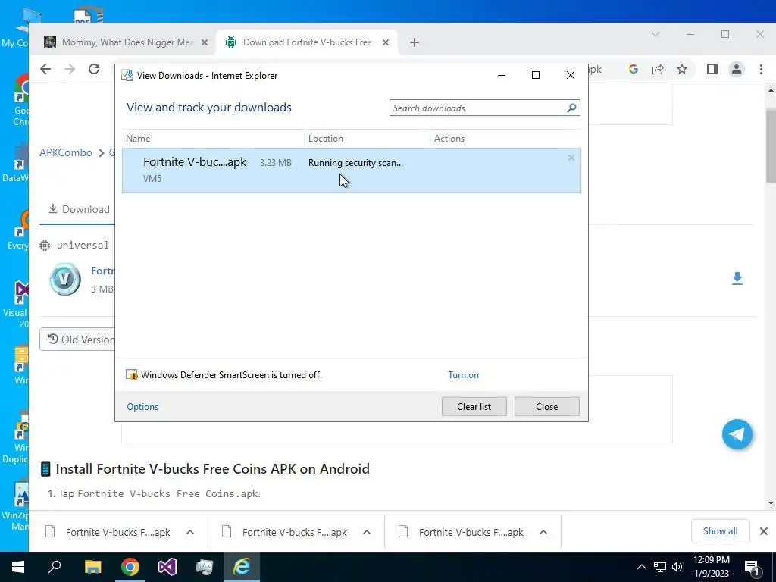Click the magnifier icon in Search downloads
The image size is (776, 582).
pyautogui.click(x=571, y=108)
